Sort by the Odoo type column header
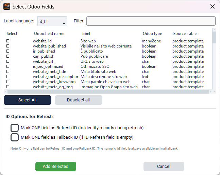The height and width of the screenshot is (175, 220). [152, 34]
